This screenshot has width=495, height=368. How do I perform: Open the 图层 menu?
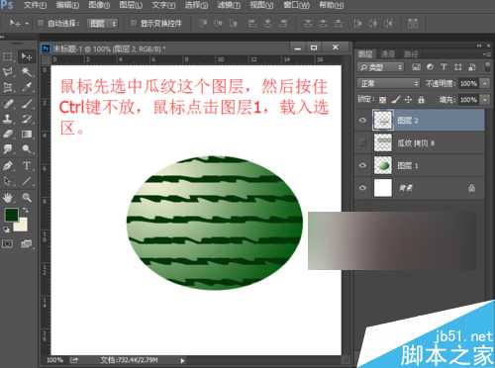131,5
